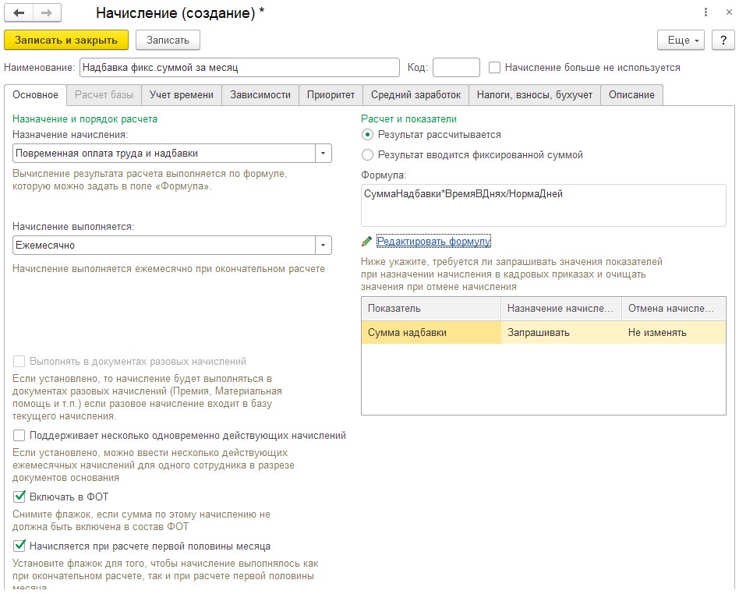This screenshot has height=594, width=739.
Task: Click the forward arrow navigation icon
Action: (x=47, y=12)
